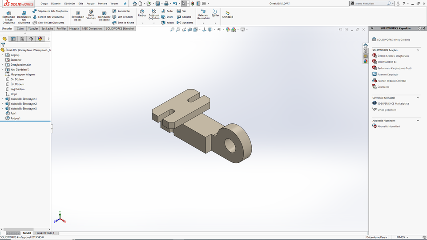
Task: Open the Araçlar menu
Action: (91, 4)
